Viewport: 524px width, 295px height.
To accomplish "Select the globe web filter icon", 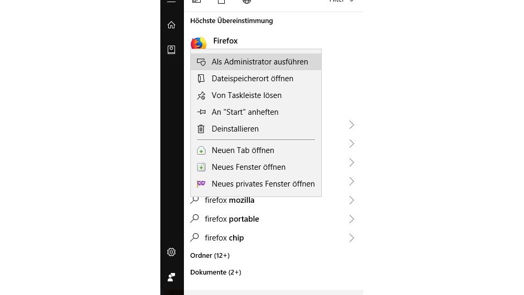I will [x=247, y=2].
